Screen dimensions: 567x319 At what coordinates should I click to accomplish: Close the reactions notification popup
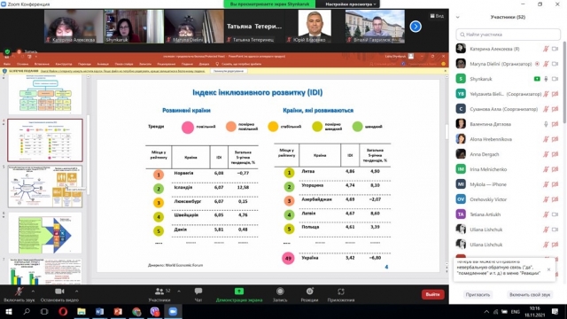(x=548, y=269)
